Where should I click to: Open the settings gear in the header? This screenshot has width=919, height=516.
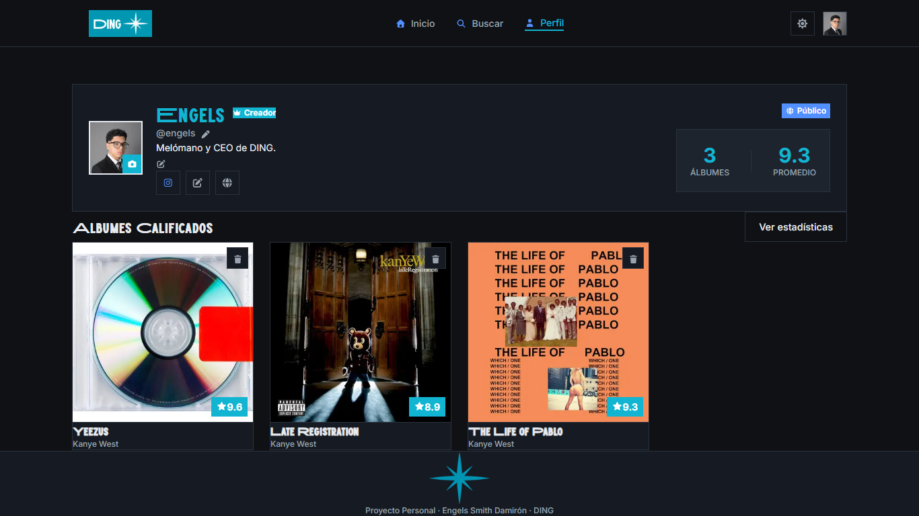(x=802, y=24)
